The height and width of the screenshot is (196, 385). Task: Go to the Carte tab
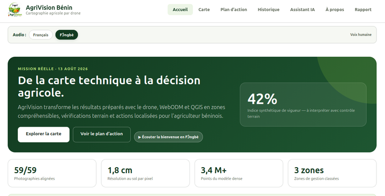204,10
